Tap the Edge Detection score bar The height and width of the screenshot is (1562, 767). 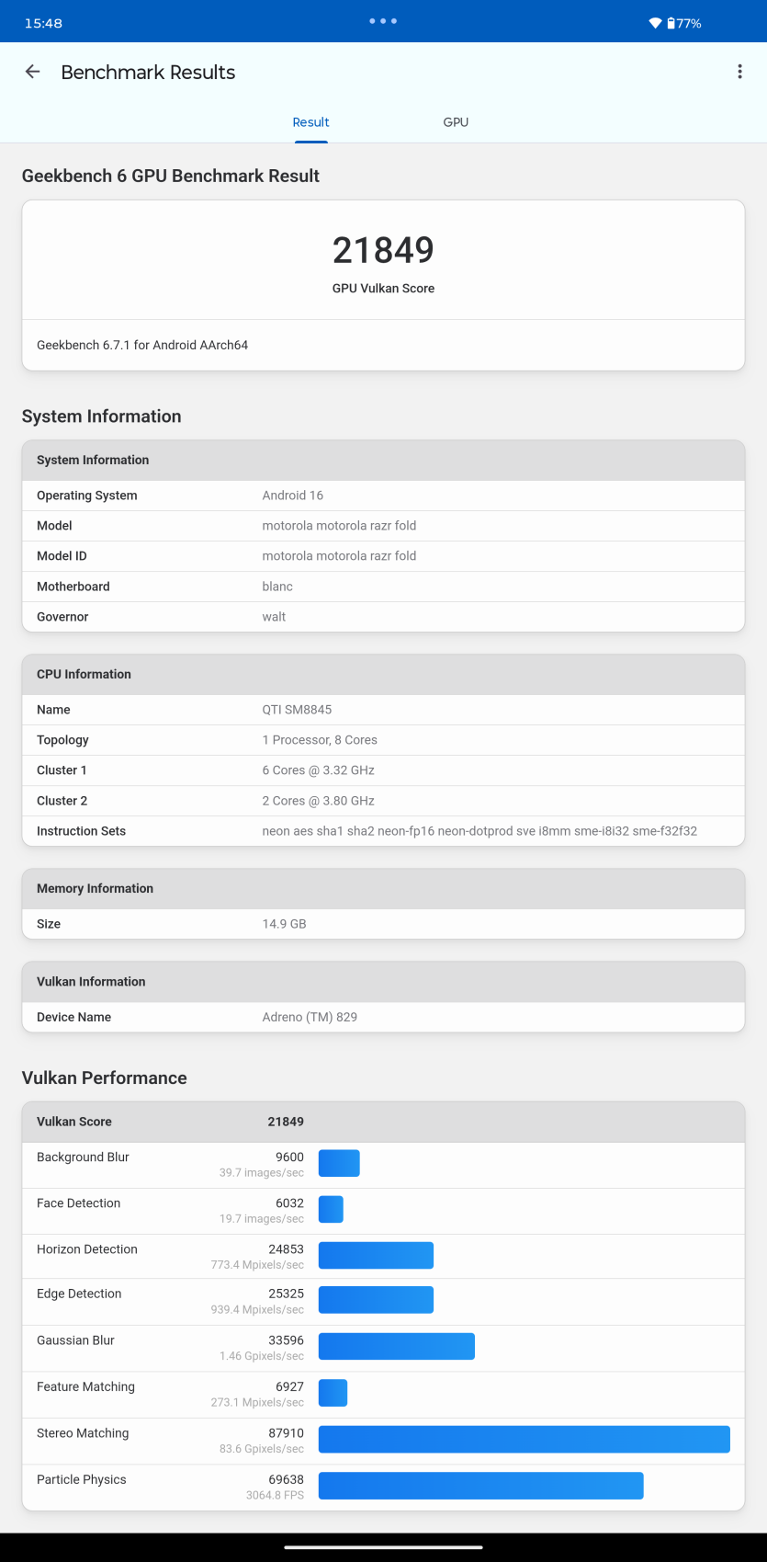[376, 1300]
